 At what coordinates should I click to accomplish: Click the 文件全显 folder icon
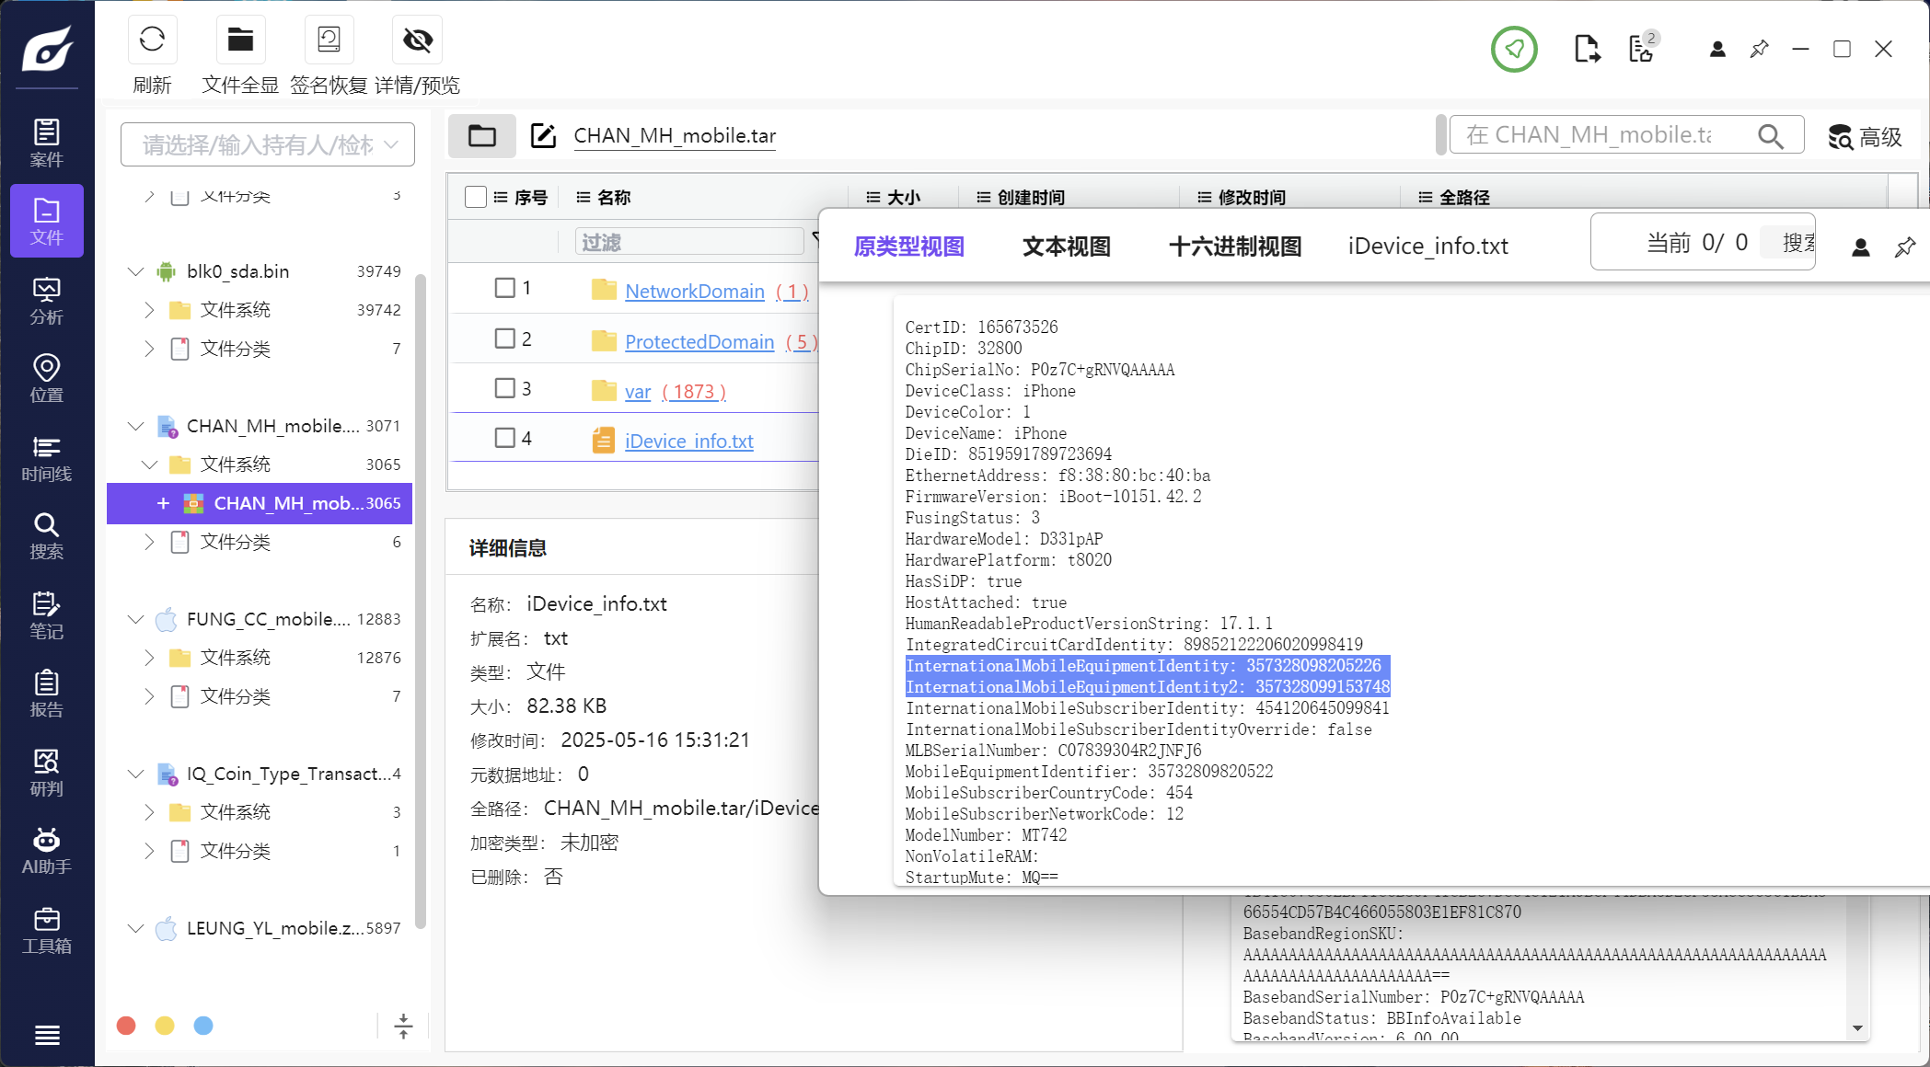click(240, 40)
